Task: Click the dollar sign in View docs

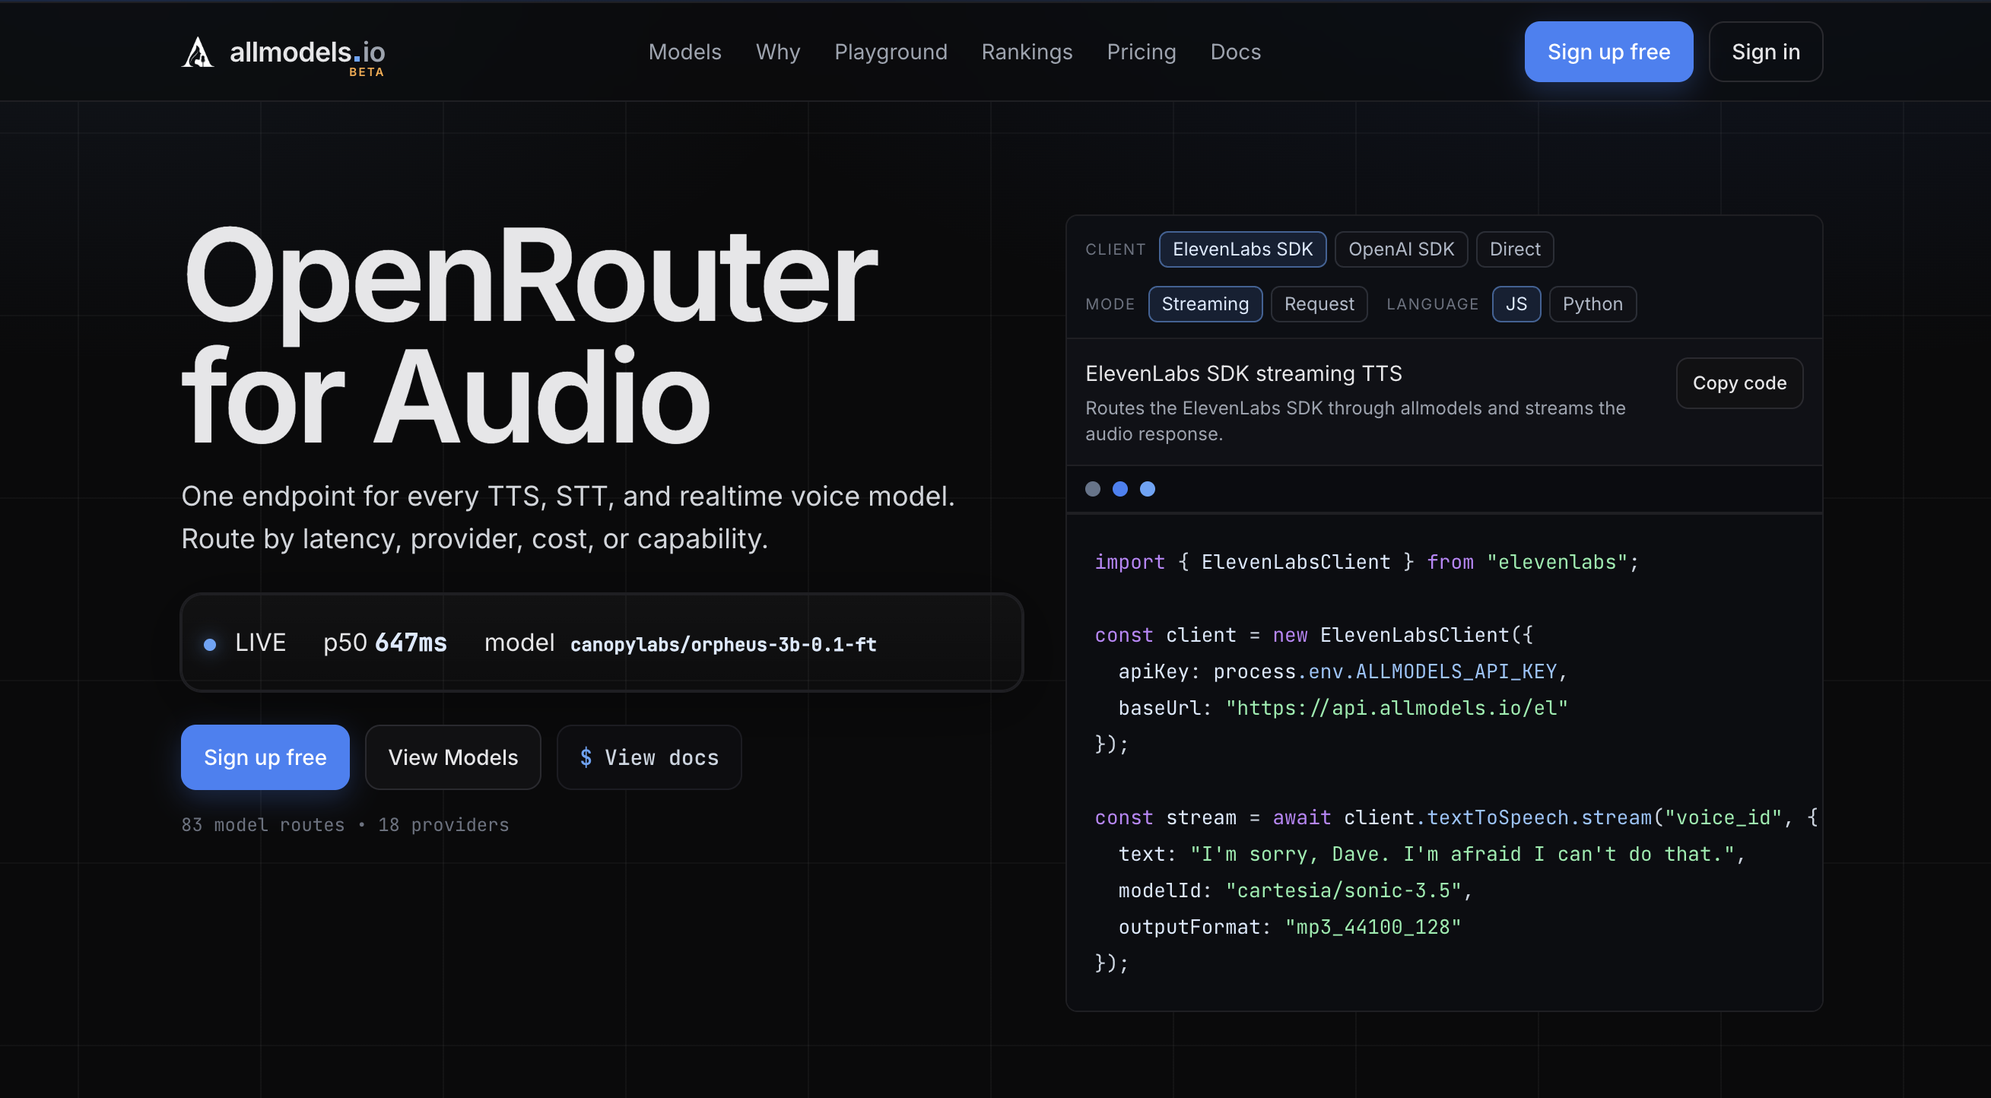Action: tap(586, 757)
